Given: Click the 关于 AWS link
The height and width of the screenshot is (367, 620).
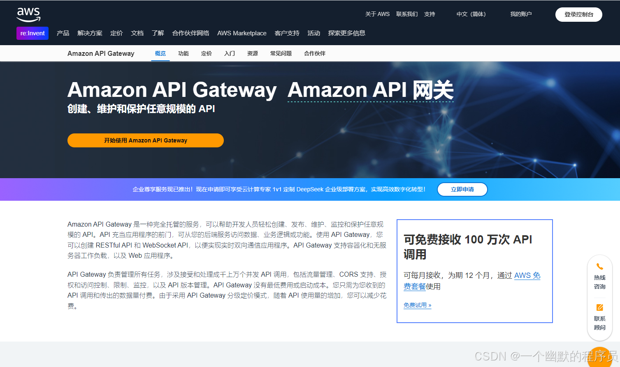Looking at the screenshot, I should click(377, 14).
